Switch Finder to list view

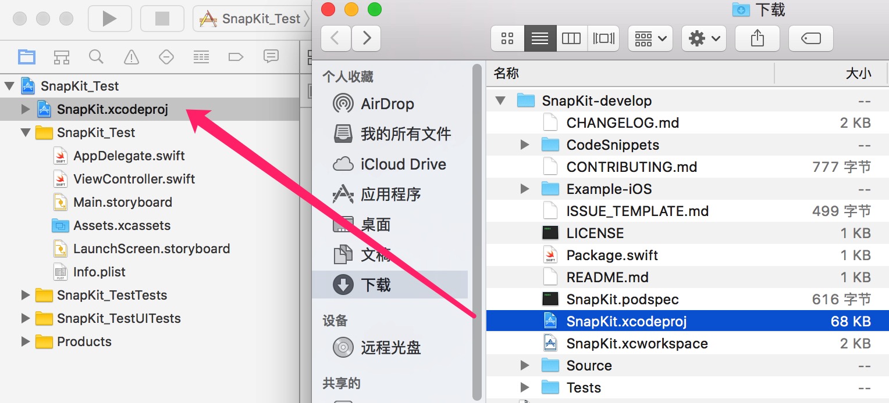click(540, 38)
